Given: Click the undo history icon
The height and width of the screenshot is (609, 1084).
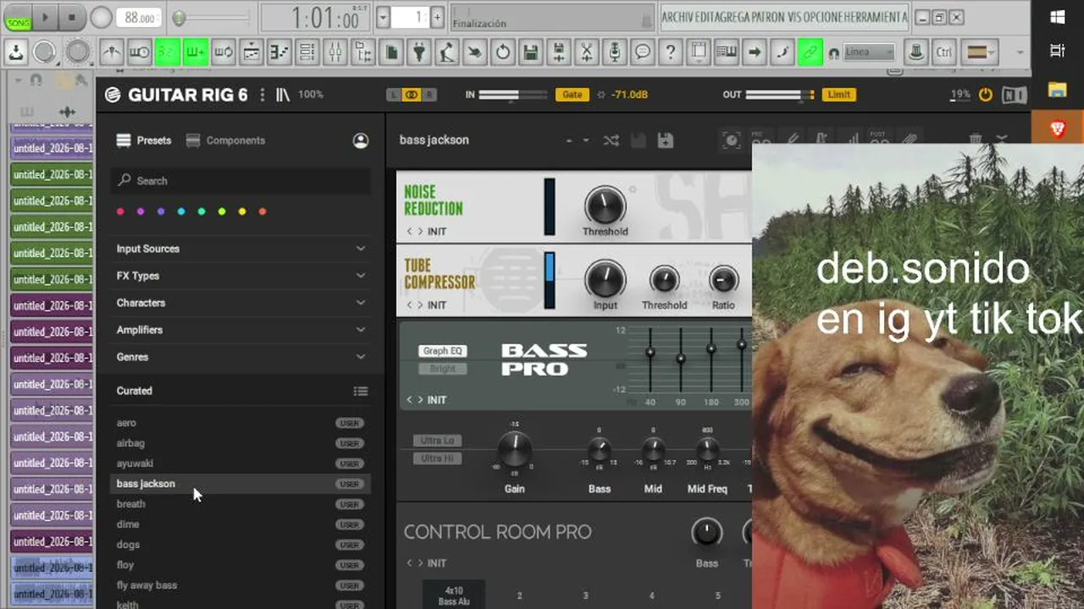Looking at the screenshot, I should [x=503, y=52].
